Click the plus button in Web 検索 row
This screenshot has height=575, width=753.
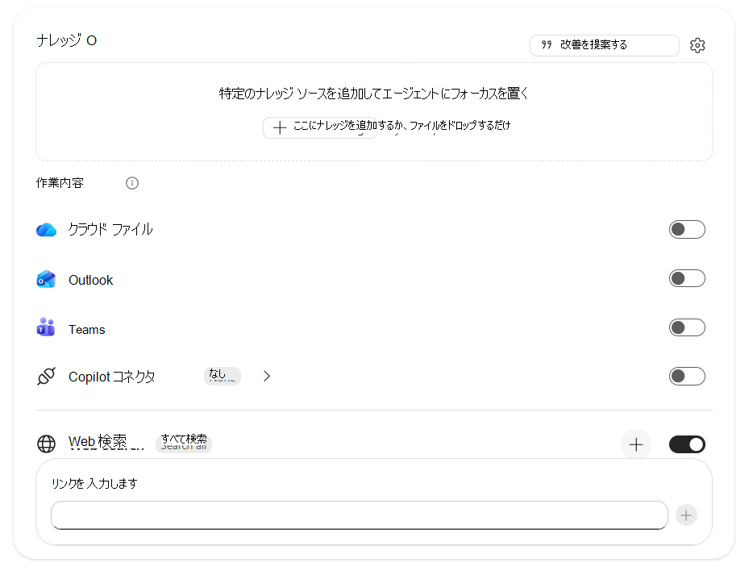tap(636, 444)
